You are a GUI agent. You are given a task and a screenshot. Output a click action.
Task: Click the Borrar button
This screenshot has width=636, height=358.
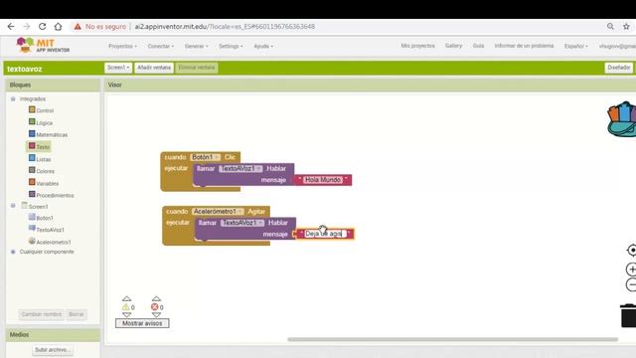76,314
